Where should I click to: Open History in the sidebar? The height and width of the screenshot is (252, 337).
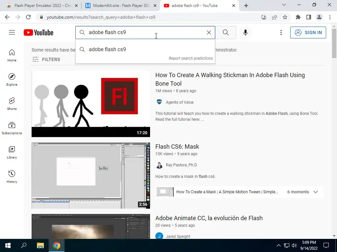click(12, 177)
